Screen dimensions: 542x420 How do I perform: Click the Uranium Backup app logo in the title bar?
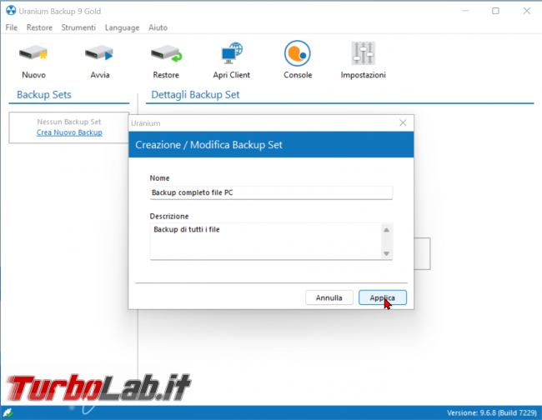11,11
